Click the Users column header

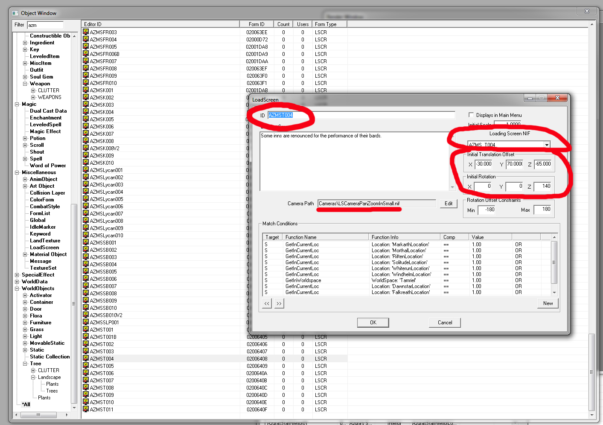click(x=303, y=24)
